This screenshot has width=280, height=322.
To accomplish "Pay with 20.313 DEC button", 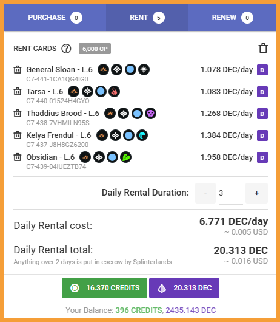I will pos(184,288).
